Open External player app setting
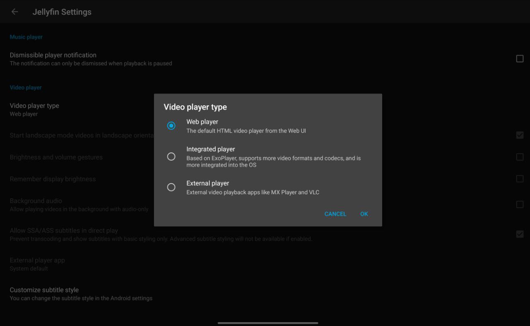 (x=37, y=264)
